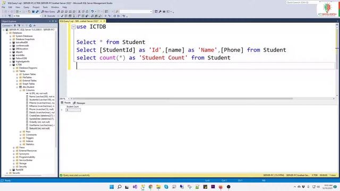Expand the Views folder
The width and height of the screenshot is (340, 191).
[x=14, y=147]
